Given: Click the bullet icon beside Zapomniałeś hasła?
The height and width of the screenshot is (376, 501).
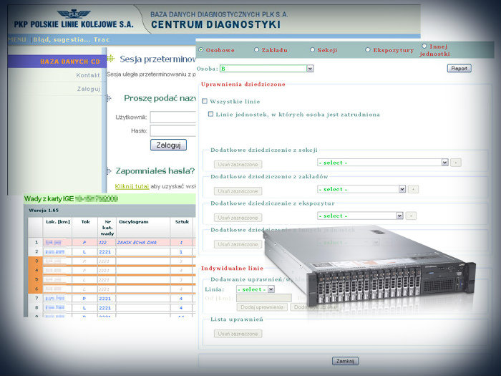Looking at the screenshot, I should tap(109, 170).
